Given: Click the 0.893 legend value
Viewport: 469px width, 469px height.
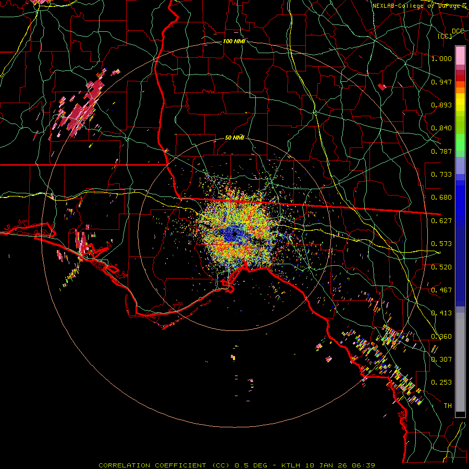Looking at the screenshot, I should pos(441,105).
